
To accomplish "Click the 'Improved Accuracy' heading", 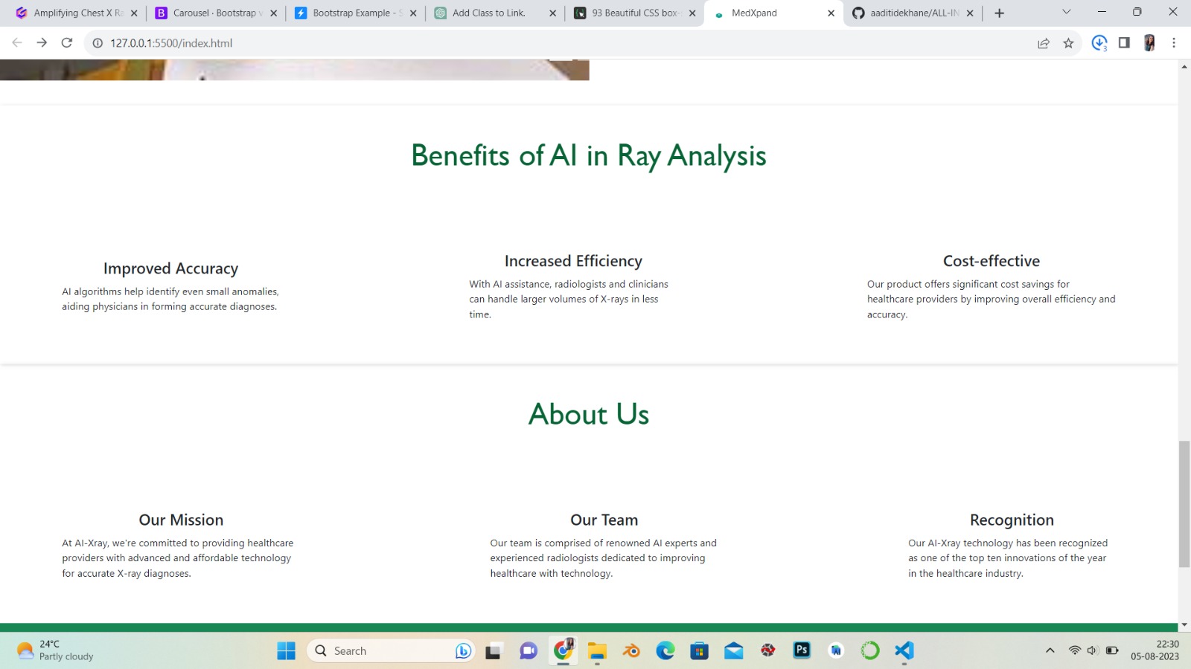I will 170,268.
